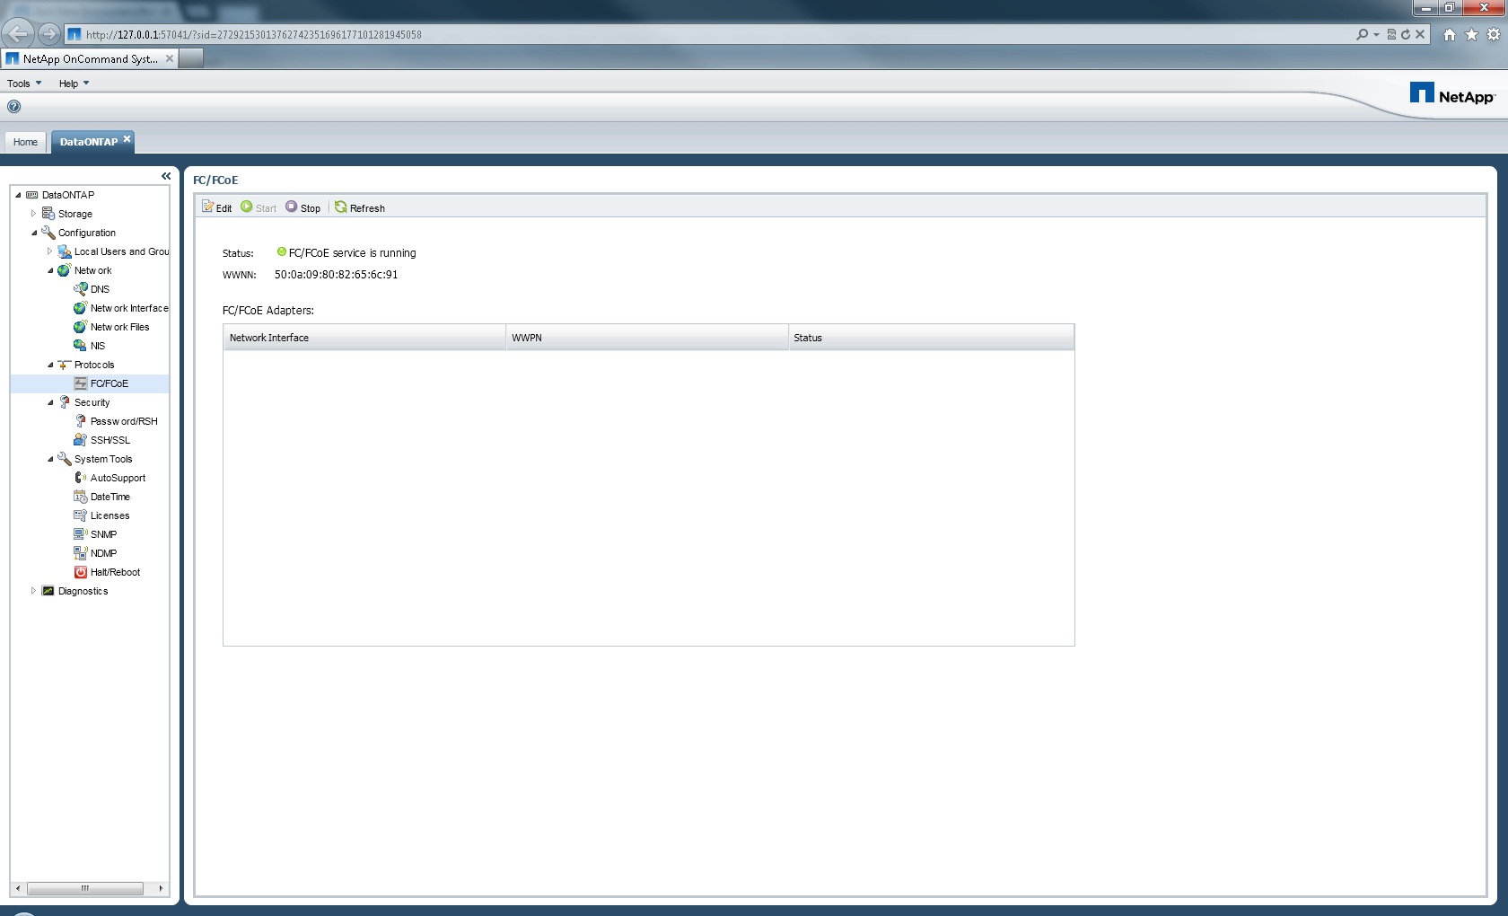
Task: Sort by Network Interface column header
Action: (x=364, y=338)
